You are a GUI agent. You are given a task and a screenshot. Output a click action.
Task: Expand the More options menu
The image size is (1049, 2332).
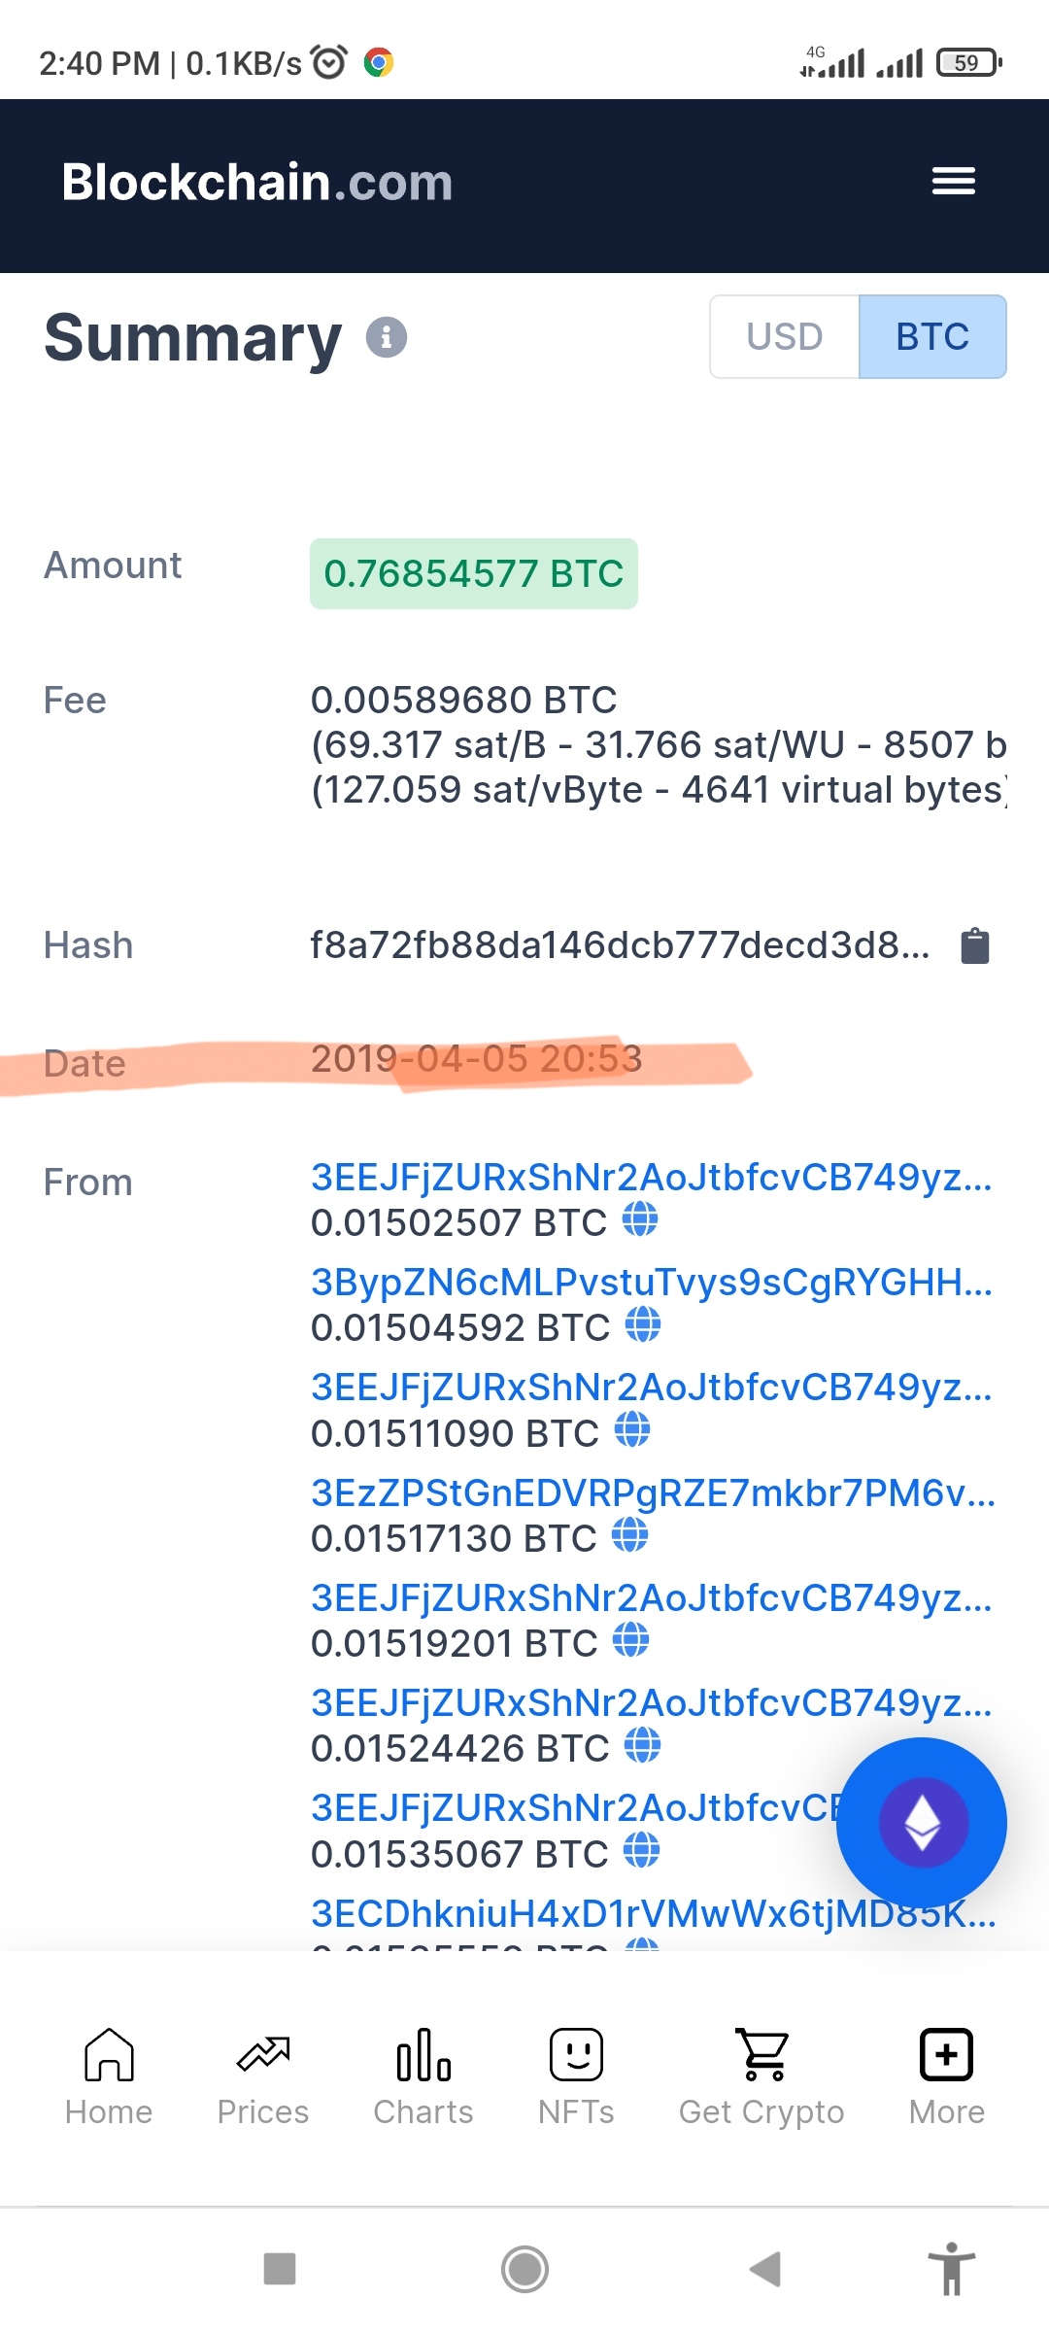pyautogui.click(x=947, y=2077)
